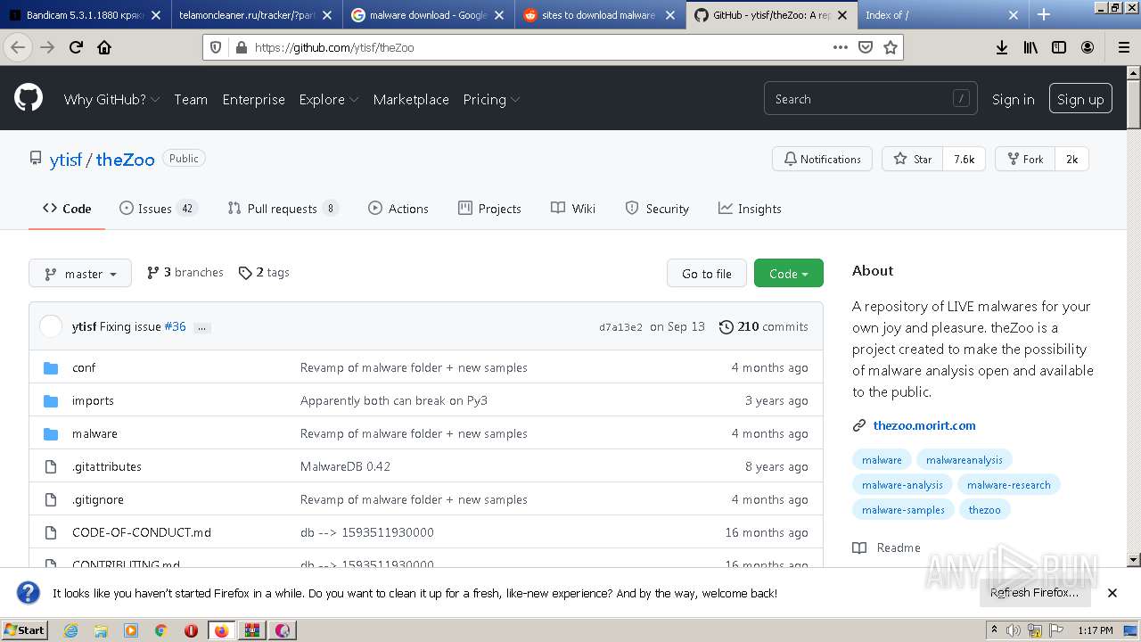Open WinRAR from the taskbar
The width and height of the screenshot is (1141, 642).
(252, 630)
